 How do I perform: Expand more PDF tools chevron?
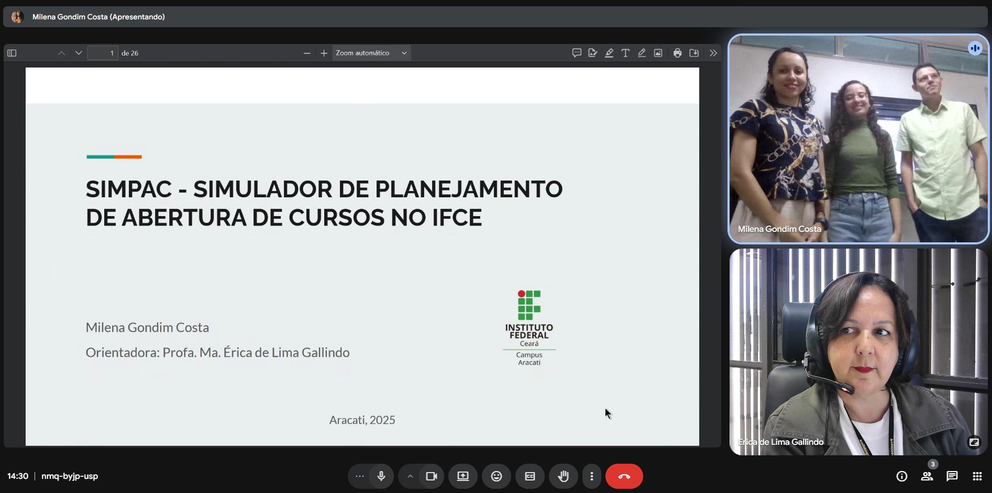coord(713,53)
